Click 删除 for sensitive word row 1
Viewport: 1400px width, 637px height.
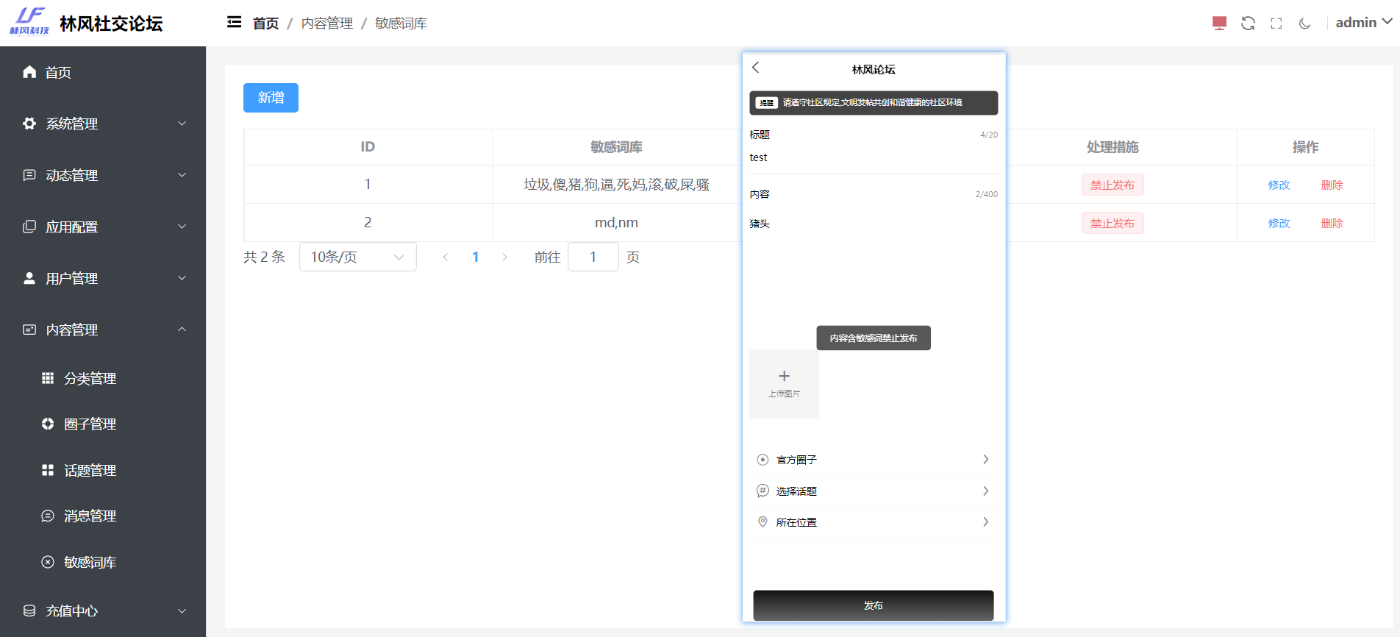(x=1332, y=185)
